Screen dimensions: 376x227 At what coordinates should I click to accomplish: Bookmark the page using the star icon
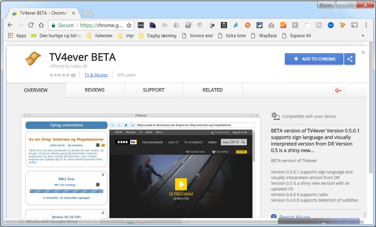[129, 25]
